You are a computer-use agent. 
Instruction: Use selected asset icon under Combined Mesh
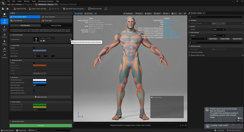coord(41,41)
